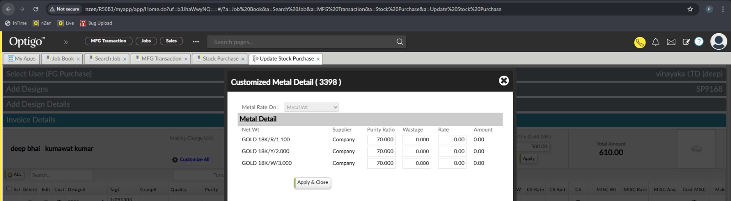
Task: Open the three dots more menu
Action: click(196, 41)
